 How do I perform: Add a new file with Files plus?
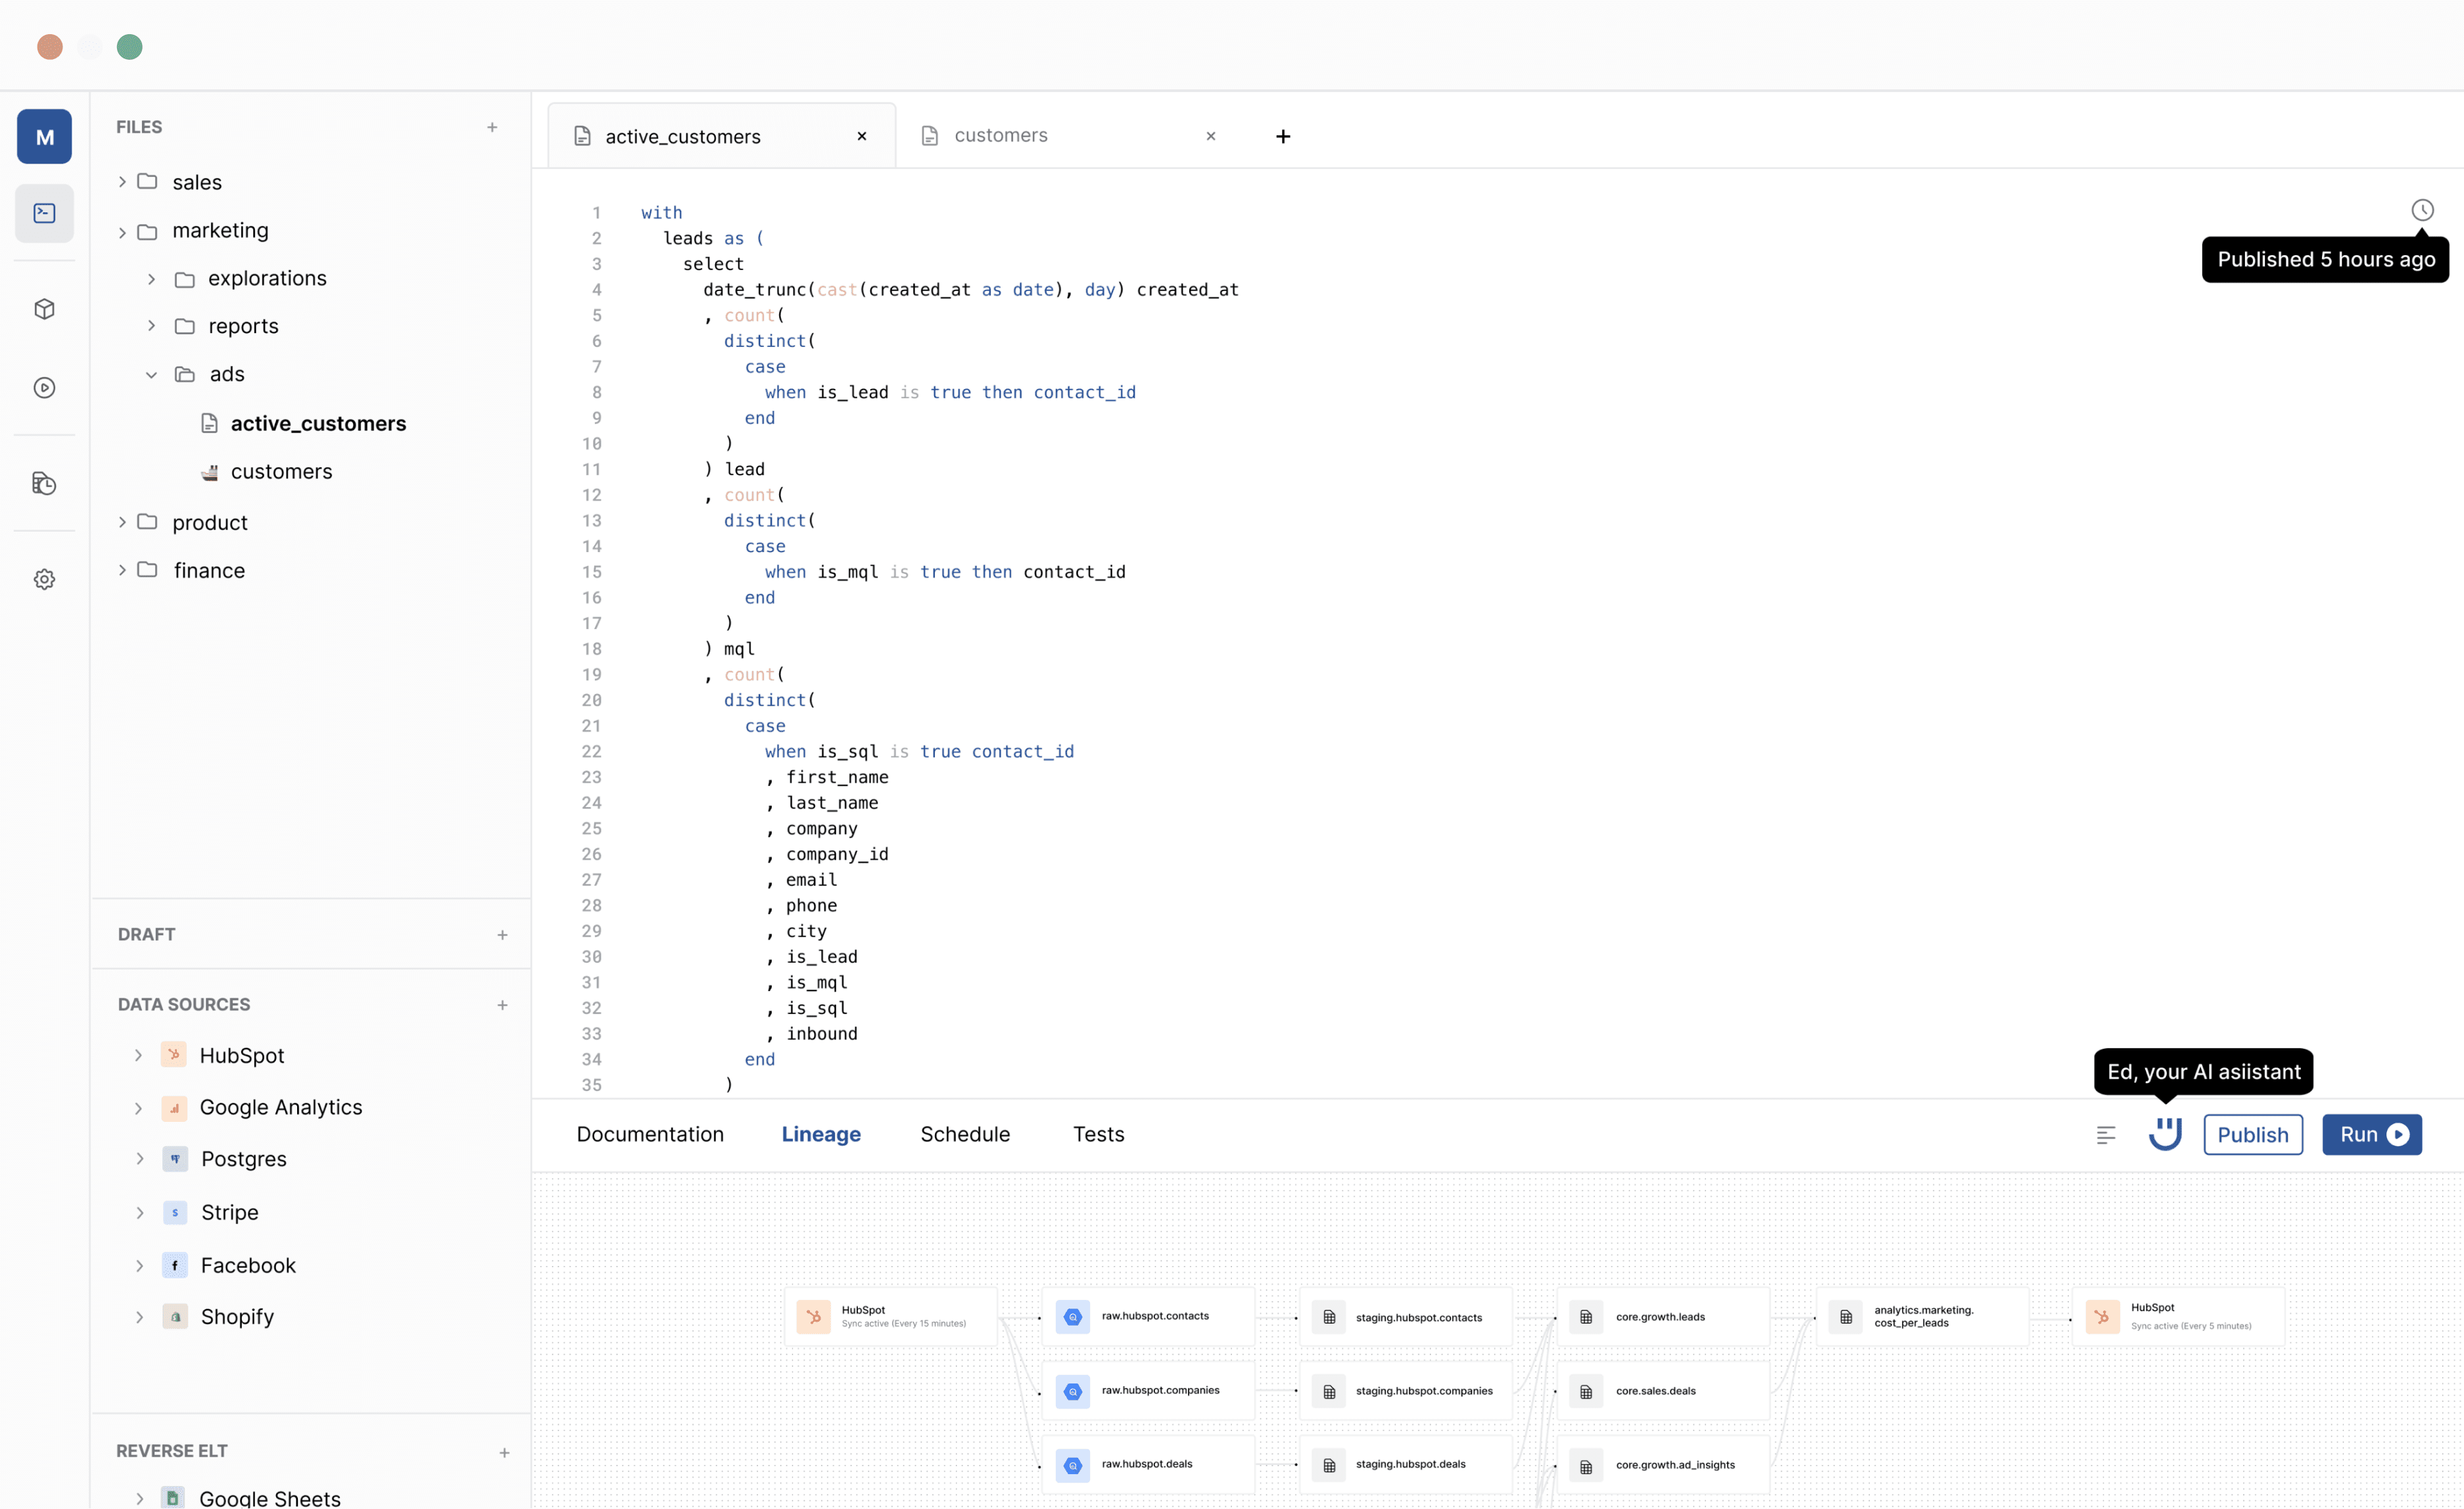(492, 127)
